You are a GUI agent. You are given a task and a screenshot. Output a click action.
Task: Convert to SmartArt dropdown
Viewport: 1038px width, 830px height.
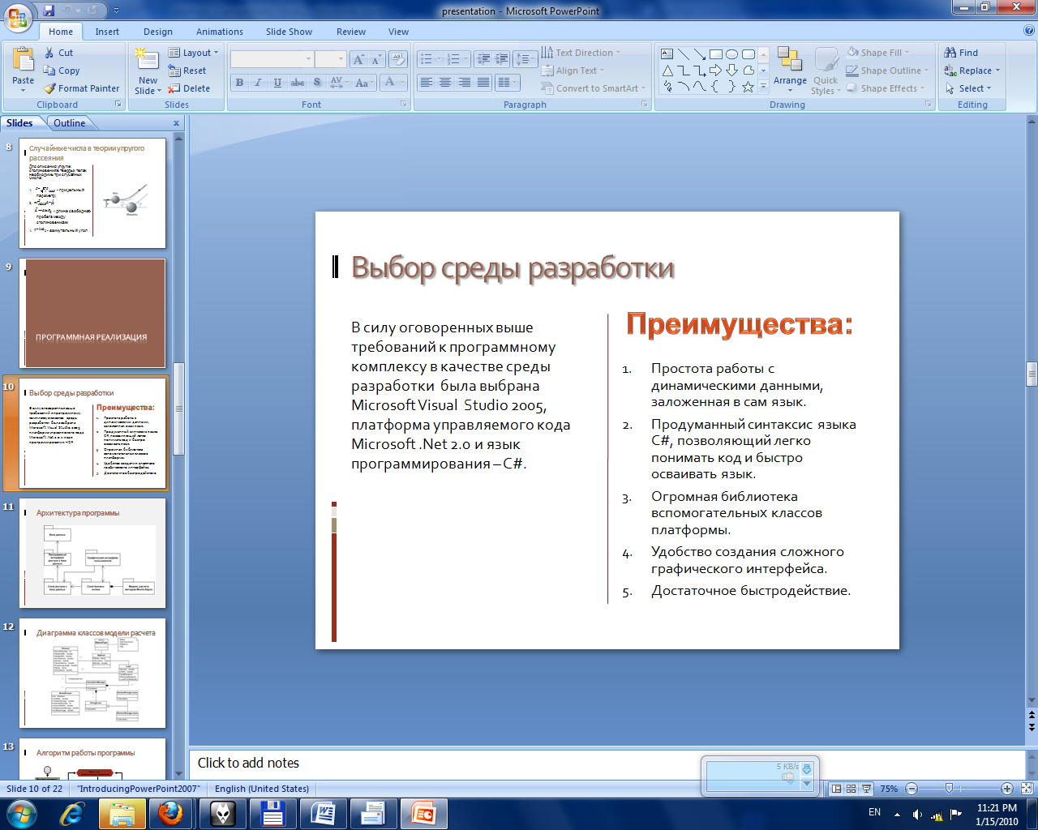tap(594, 88)
